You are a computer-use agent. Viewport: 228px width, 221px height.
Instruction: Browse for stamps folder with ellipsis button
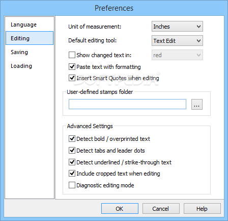click(197, 104)
